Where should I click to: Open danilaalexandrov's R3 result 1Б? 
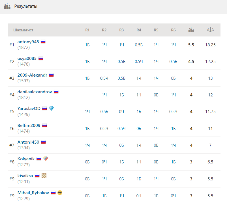[x=121, y=95]
